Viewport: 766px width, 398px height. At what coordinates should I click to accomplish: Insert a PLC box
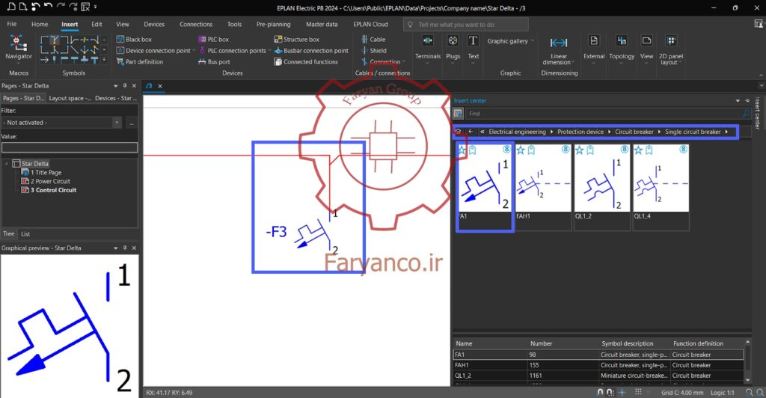(213, 39)
